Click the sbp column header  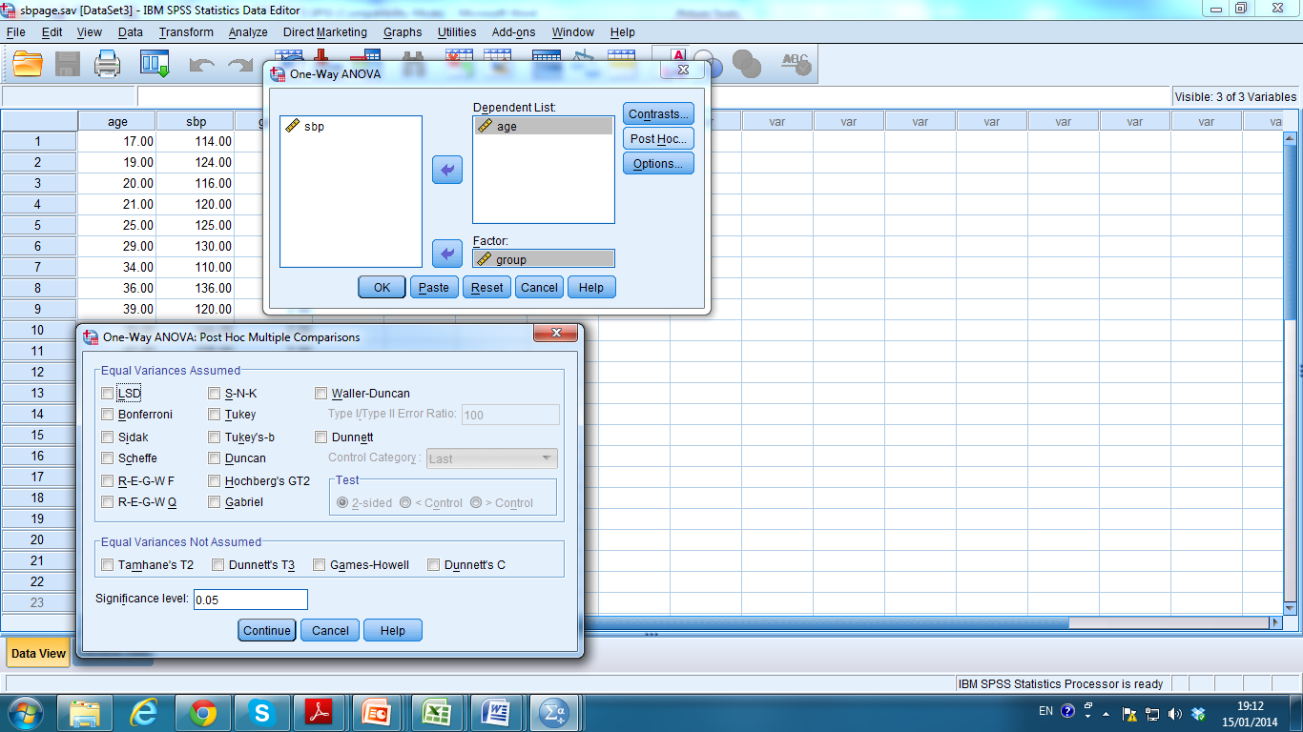point(196,121)
